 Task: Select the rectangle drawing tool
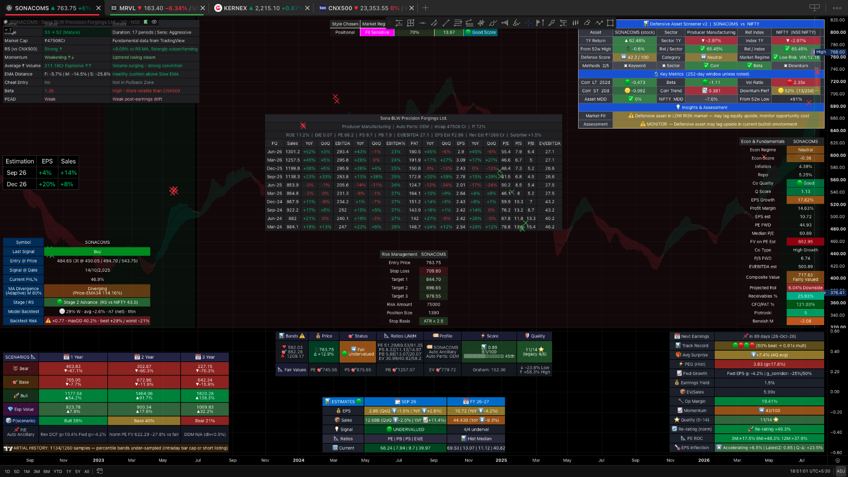pyautogui.click(x=610, y=23)
